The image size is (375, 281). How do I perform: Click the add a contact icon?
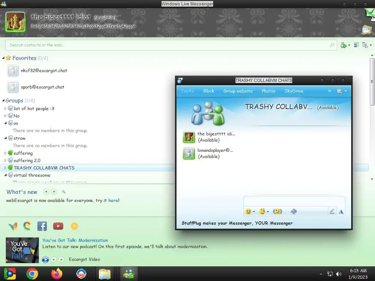pyautogui.click(x=344, y=45)
